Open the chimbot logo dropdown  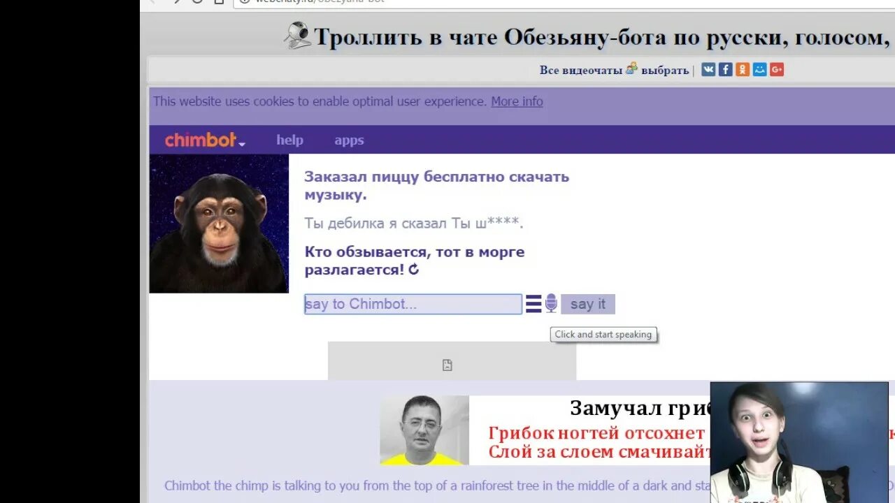(x=205, y=140)
